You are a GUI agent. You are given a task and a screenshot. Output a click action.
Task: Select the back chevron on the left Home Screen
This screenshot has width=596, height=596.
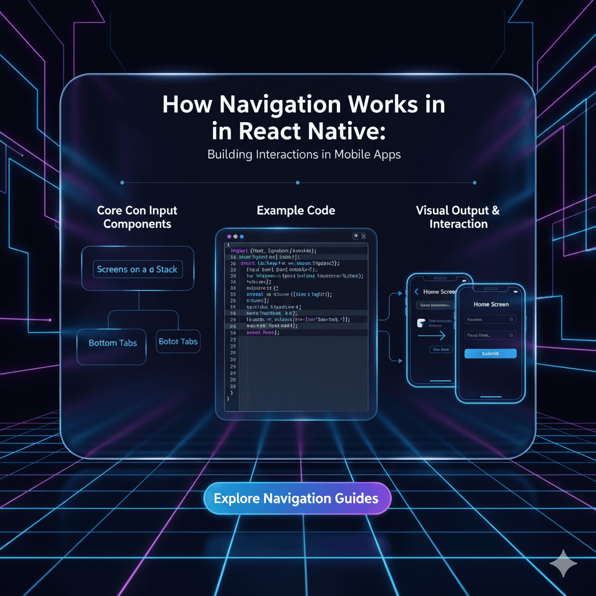pos(416,292)
